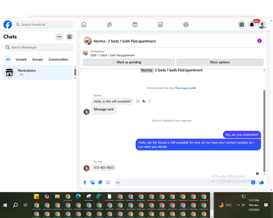Open the profile circle icon in top navigation
273x218 pixels.
186,25
